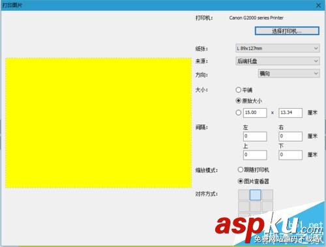Open the 方向 orientation dropdown
326x247 pixels.
pos(289,74)
